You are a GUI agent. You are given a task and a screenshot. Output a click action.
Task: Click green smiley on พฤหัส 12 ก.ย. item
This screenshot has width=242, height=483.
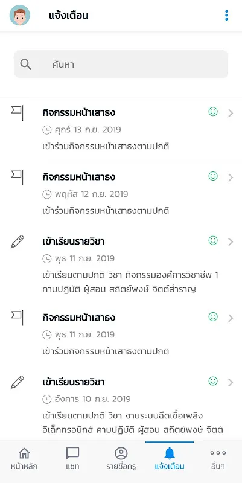213,176
